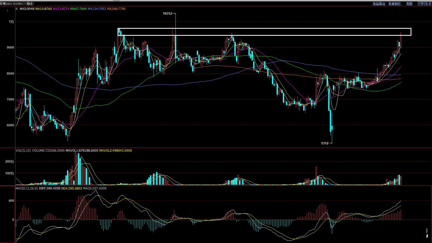432x243 pixels.
Task: Click the MAVOL2:498043.0000 value
Action: 115,151
